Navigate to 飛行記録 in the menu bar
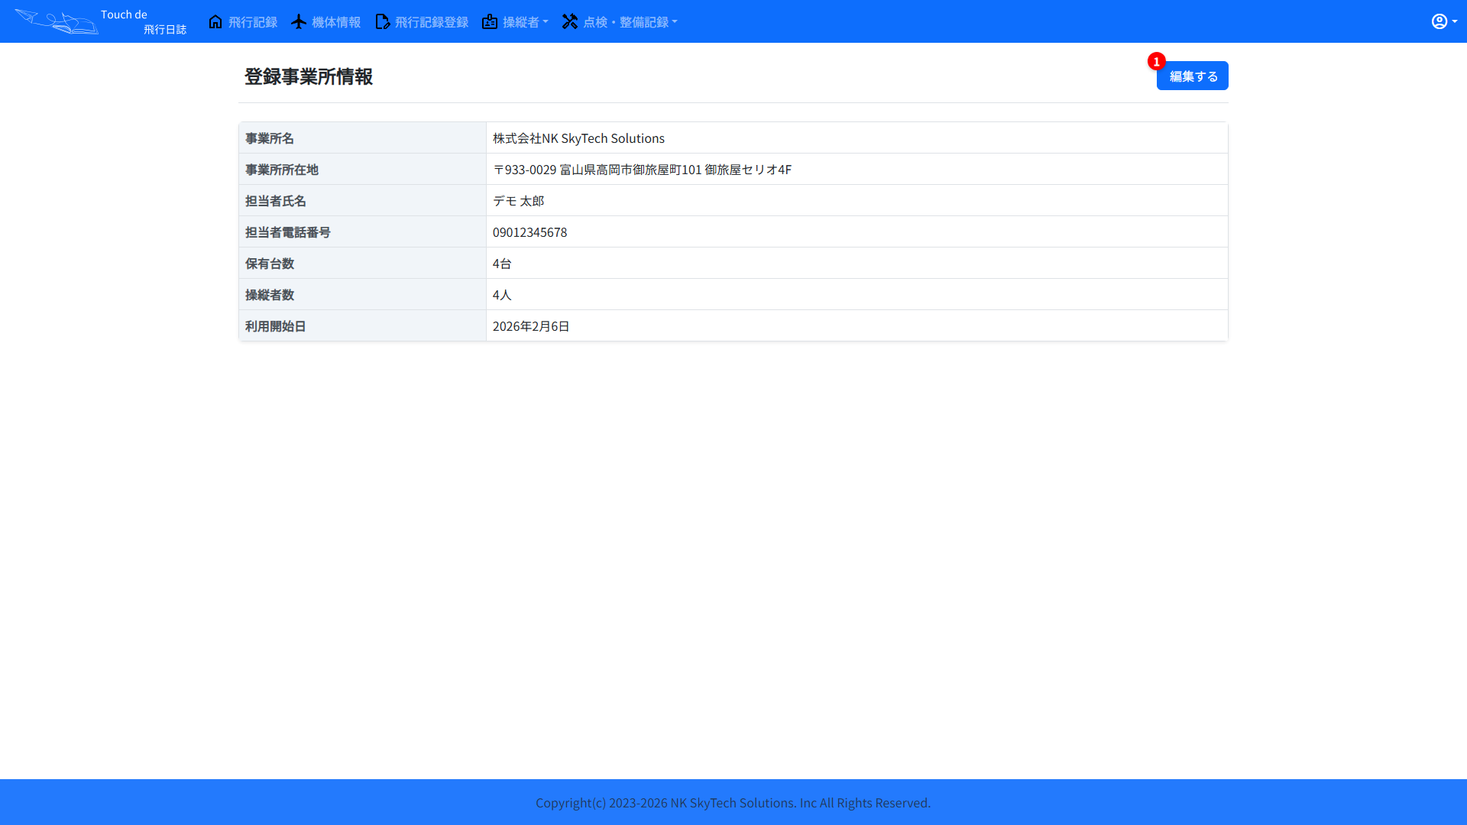Viewport: 1467px width, 825px height. 252,21
